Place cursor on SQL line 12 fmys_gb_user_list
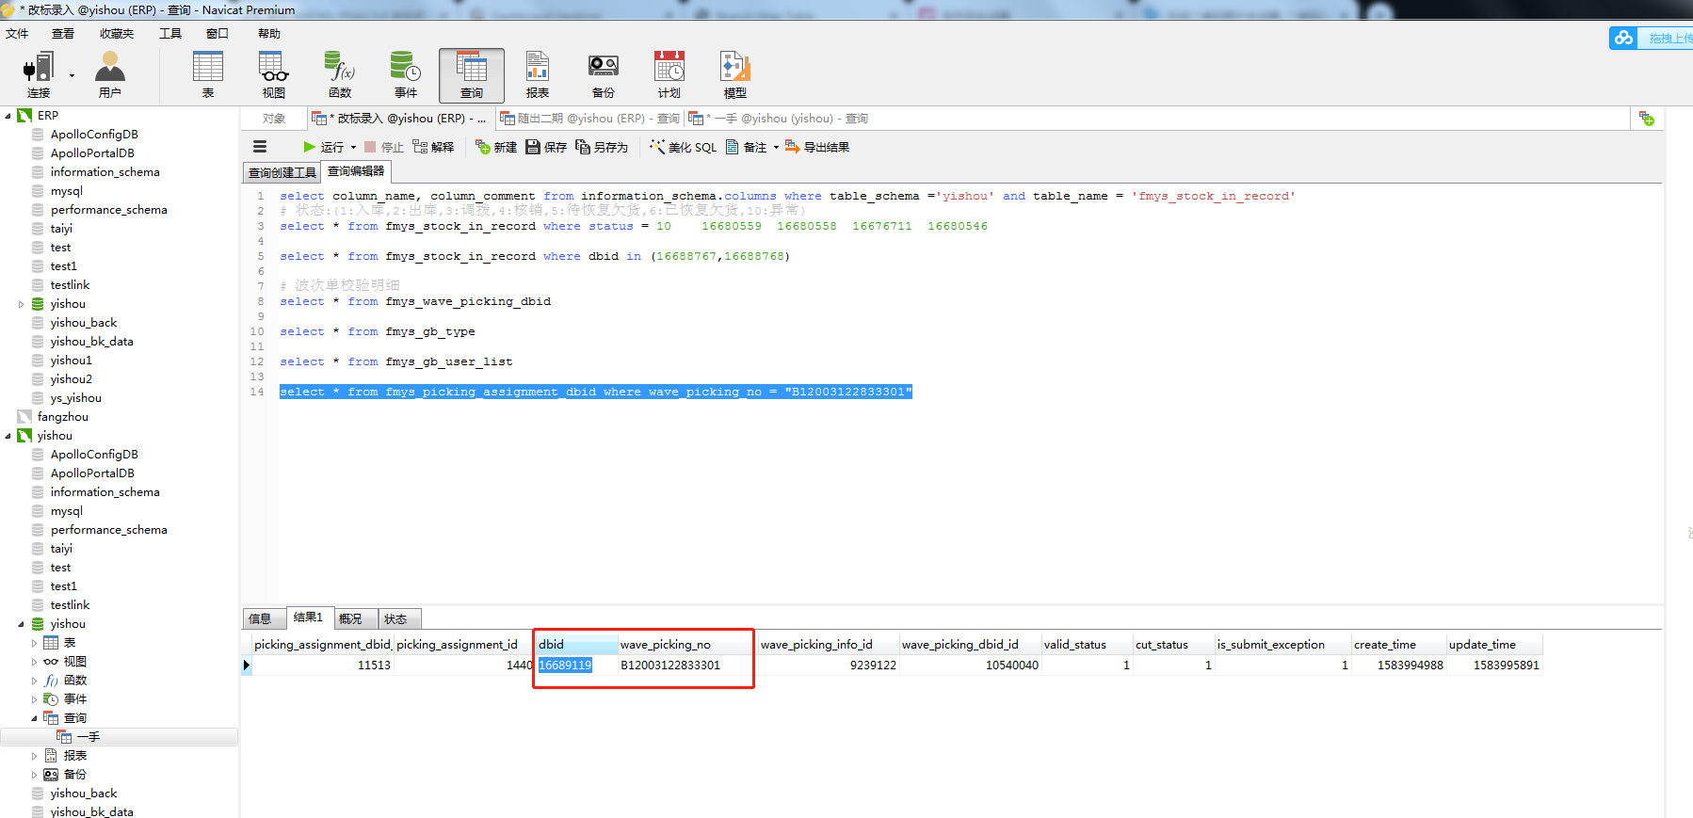 coord(449,362)
